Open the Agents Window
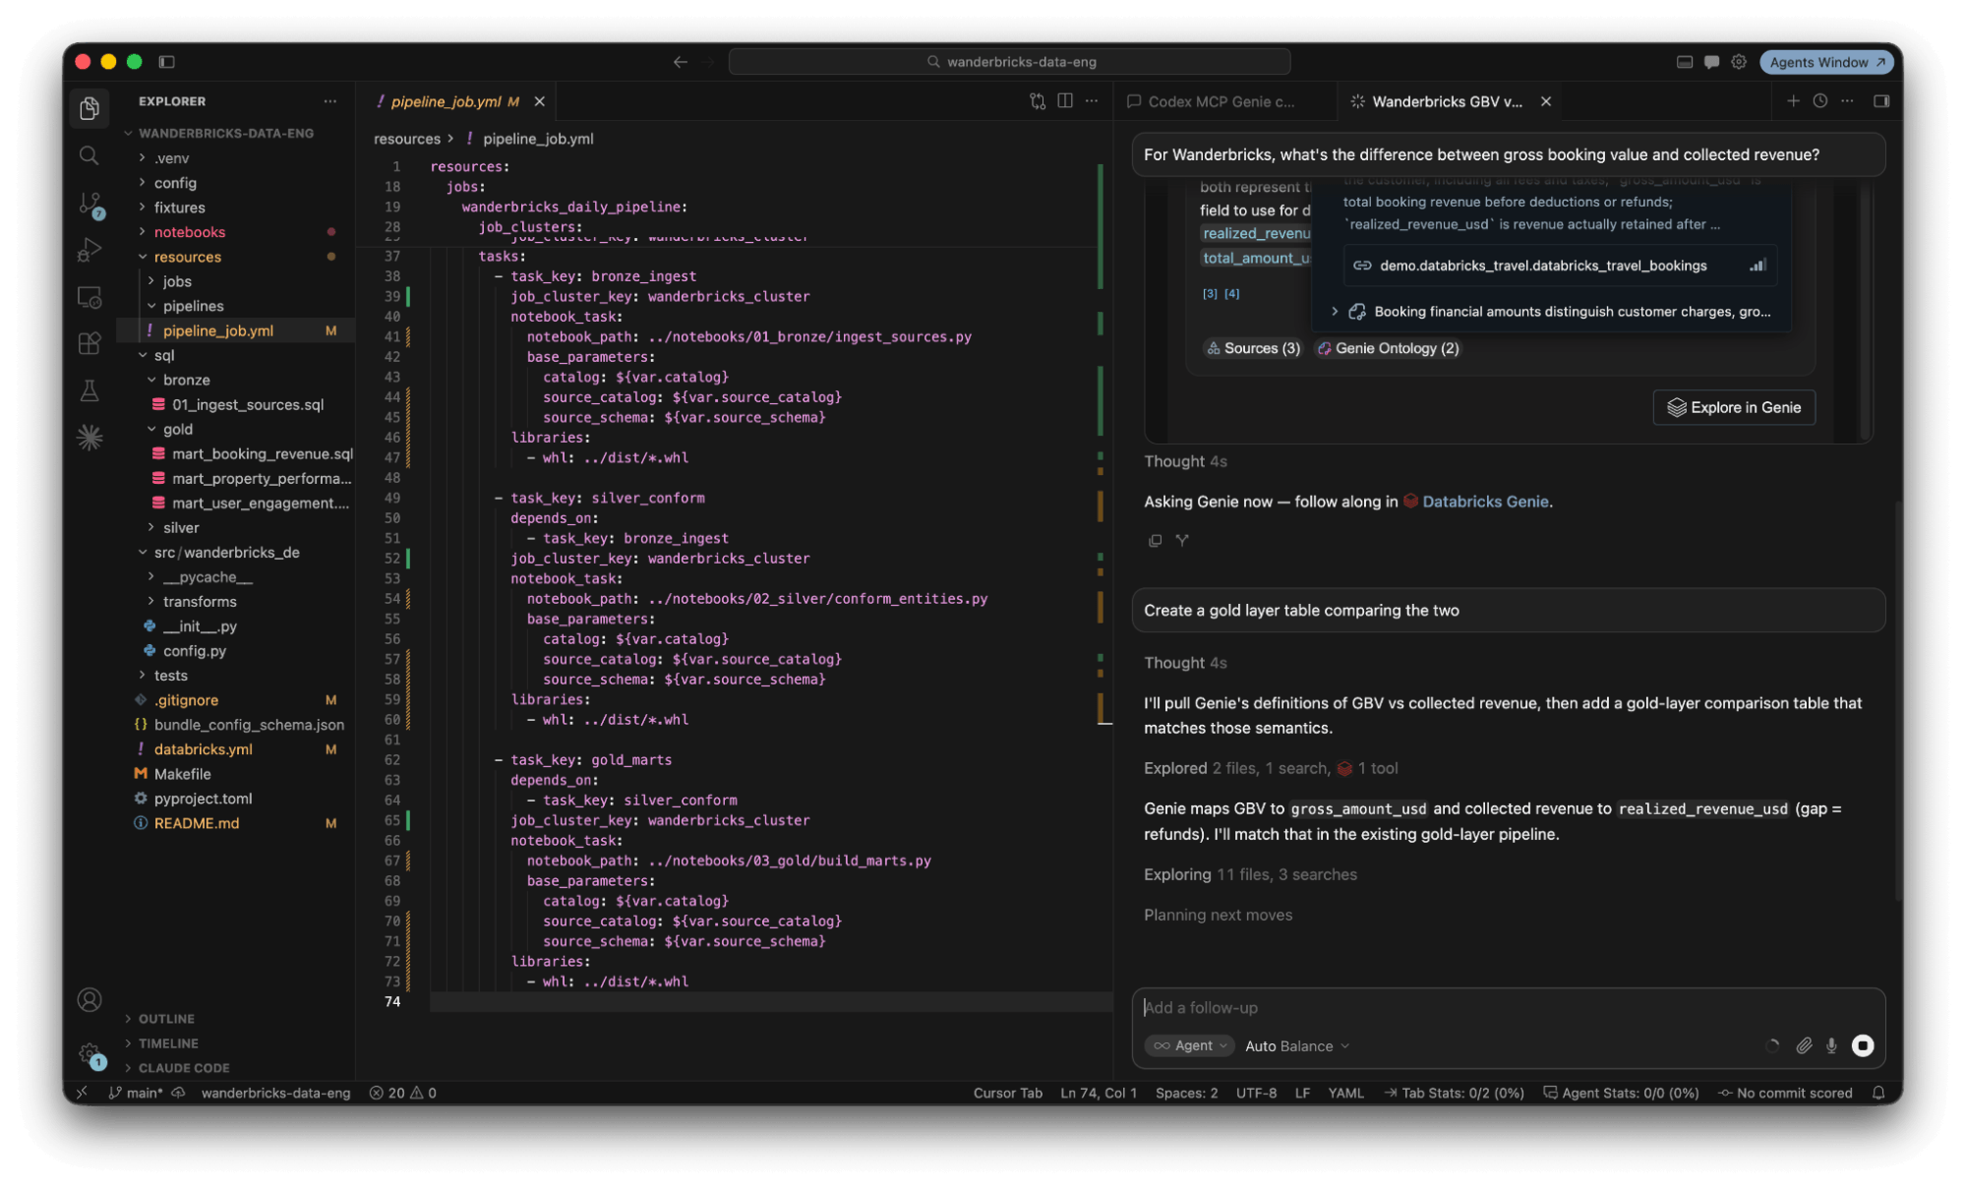This screenshot has width=1966, height=1188. click(1827, 62)
